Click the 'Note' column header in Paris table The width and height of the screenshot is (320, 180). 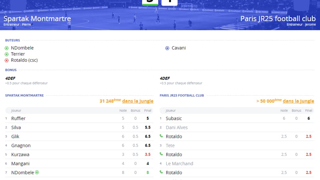click(x=284, y=110)
